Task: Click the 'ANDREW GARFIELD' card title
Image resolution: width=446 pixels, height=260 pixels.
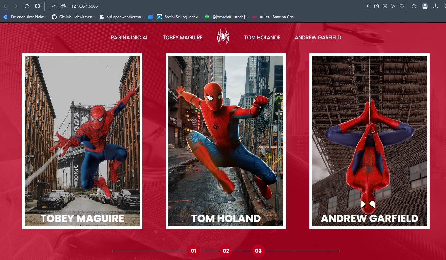Action: tap(369, 218)
